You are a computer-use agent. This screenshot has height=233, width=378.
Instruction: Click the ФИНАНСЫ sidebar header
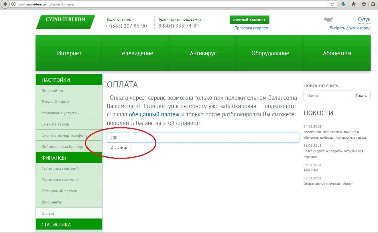[69, 158]
